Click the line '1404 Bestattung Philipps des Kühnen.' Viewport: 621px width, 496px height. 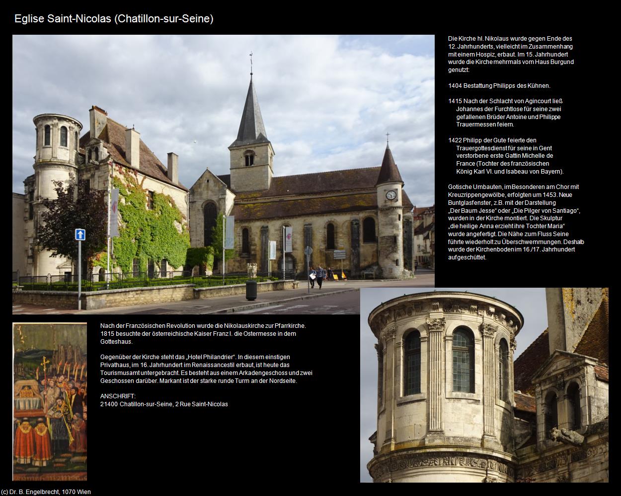499,85
